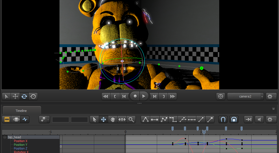Toggle frame snapping filled magnet
Screen dimensions: 279x153
234,120
